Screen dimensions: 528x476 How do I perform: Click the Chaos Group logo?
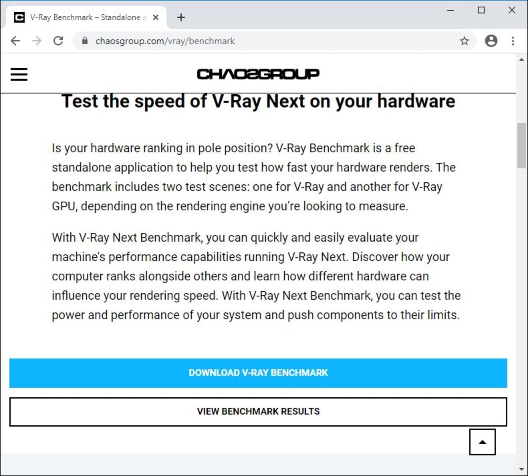(x=258, y=74)
